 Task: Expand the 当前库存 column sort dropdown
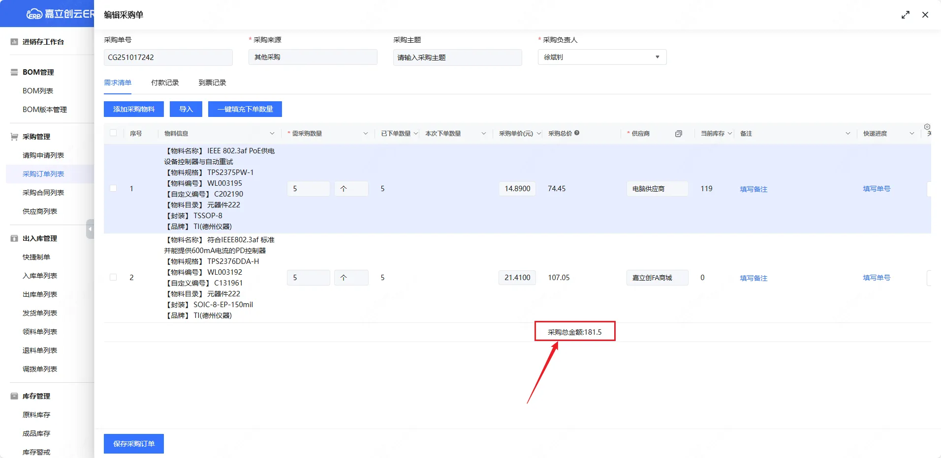point(730,134)
